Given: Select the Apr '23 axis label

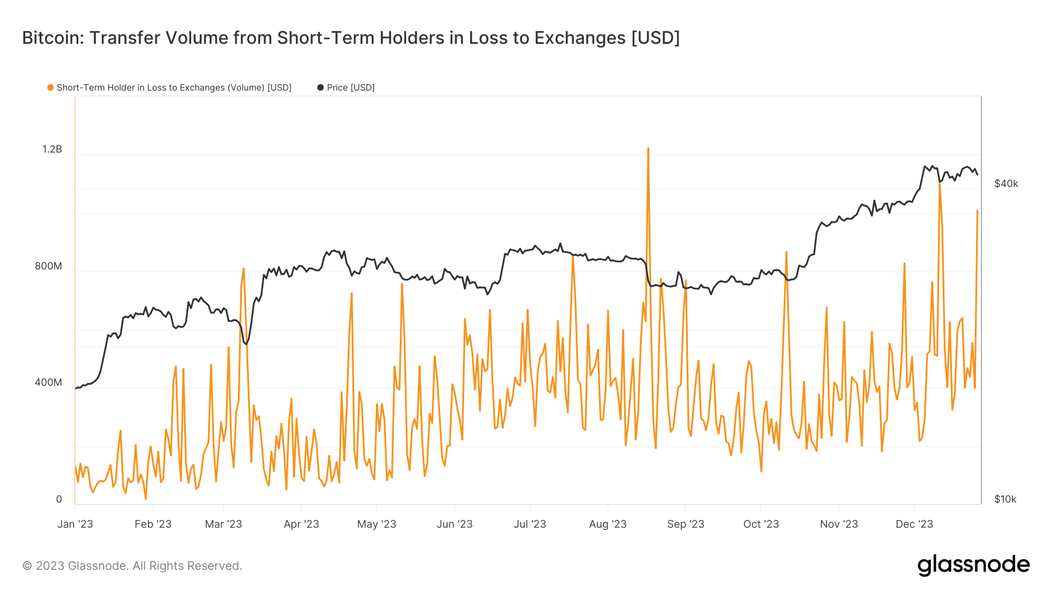Looking at the screenshot, I should (x=301, y=524).
